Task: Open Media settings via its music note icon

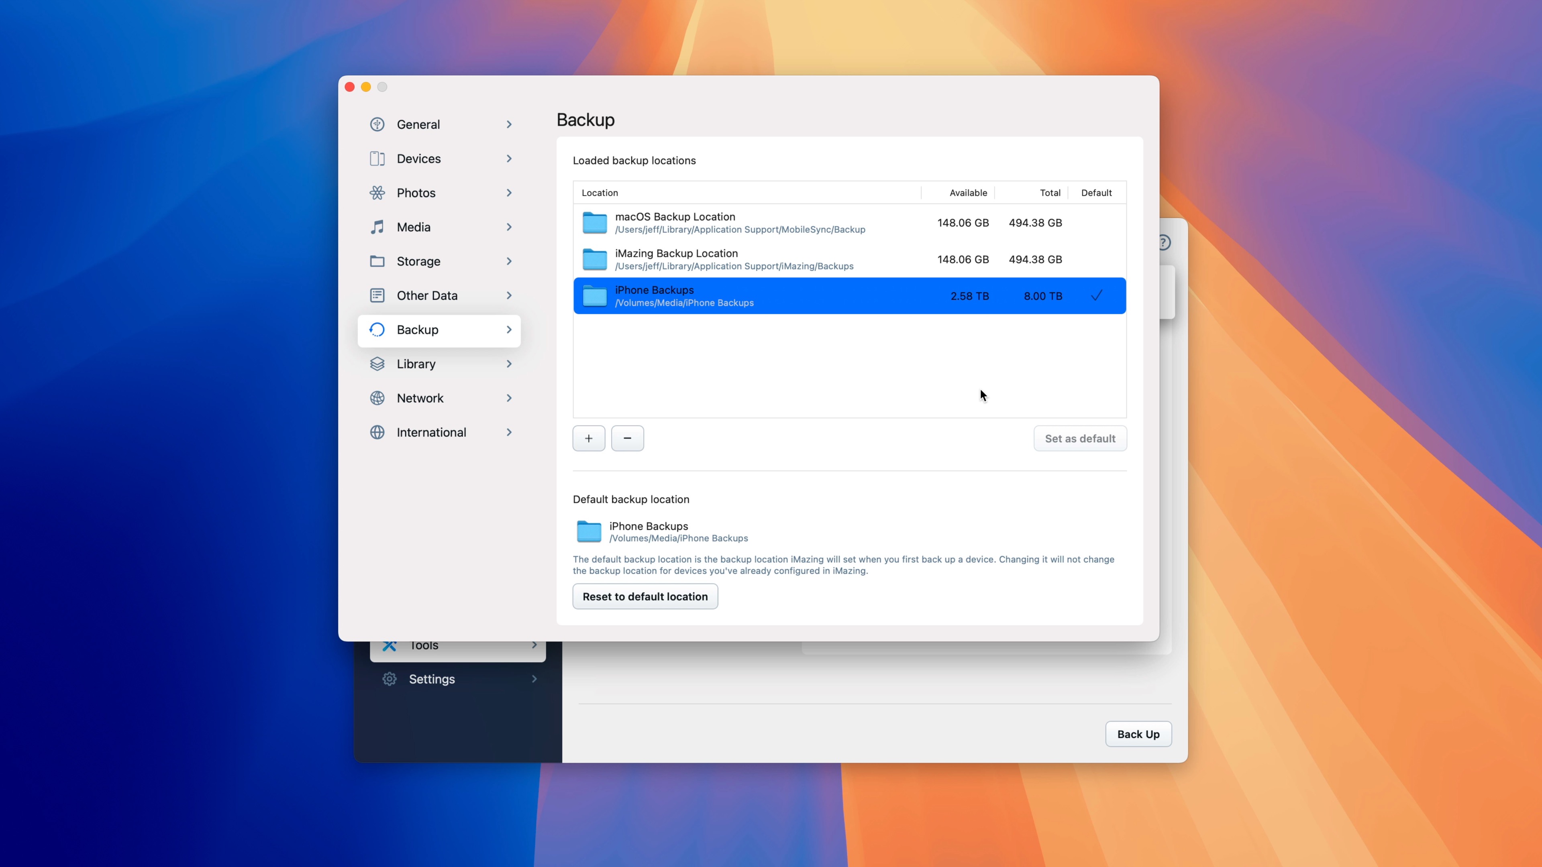Action: click(378, 227)
